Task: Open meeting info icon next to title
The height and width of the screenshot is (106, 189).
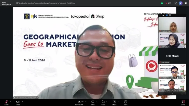Action: 17,3
